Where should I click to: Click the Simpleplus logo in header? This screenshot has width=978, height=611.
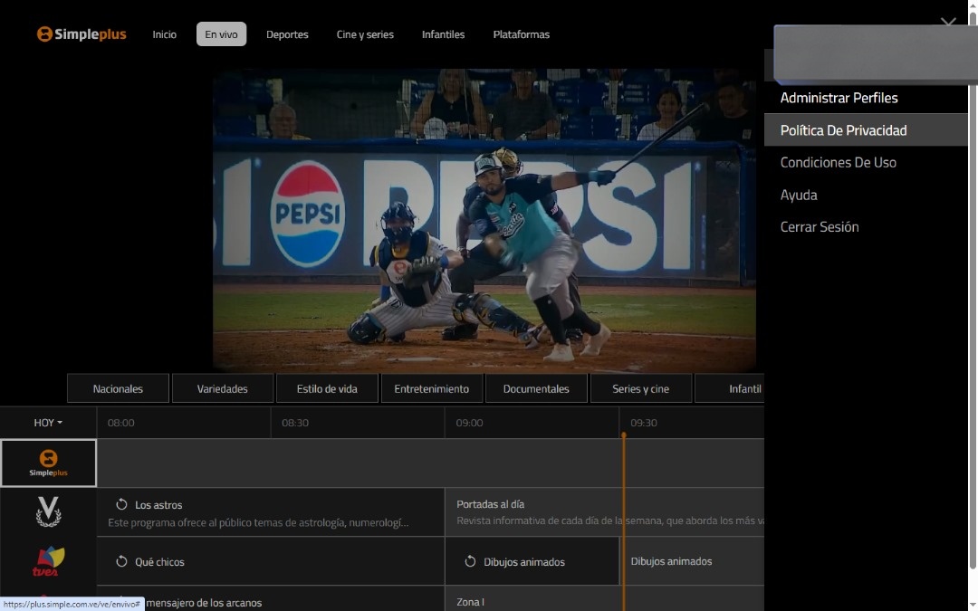point(81,34)
